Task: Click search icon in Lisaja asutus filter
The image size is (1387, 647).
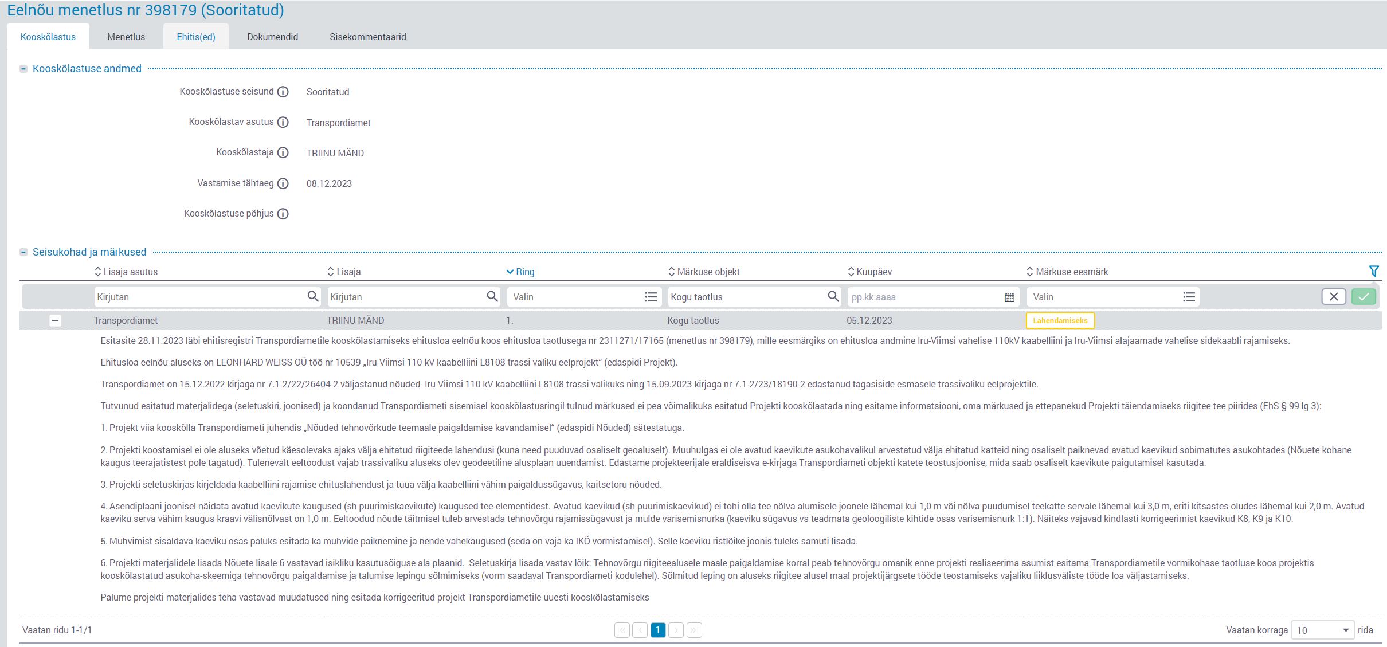Action: pos(312,296)
